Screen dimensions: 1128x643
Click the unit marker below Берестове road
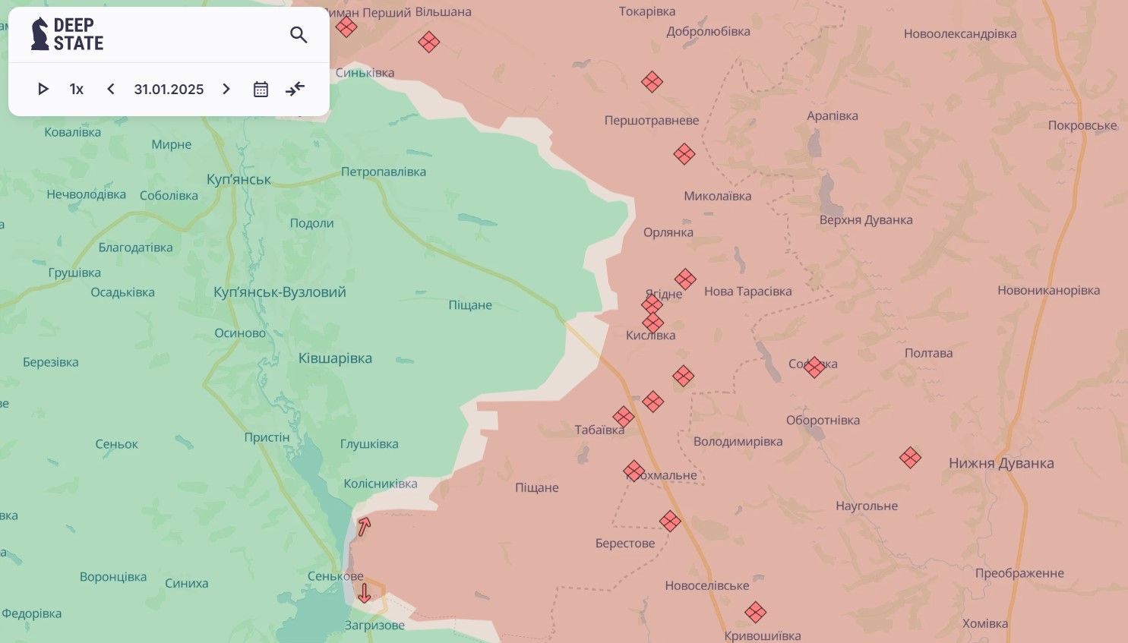point(670,522)
